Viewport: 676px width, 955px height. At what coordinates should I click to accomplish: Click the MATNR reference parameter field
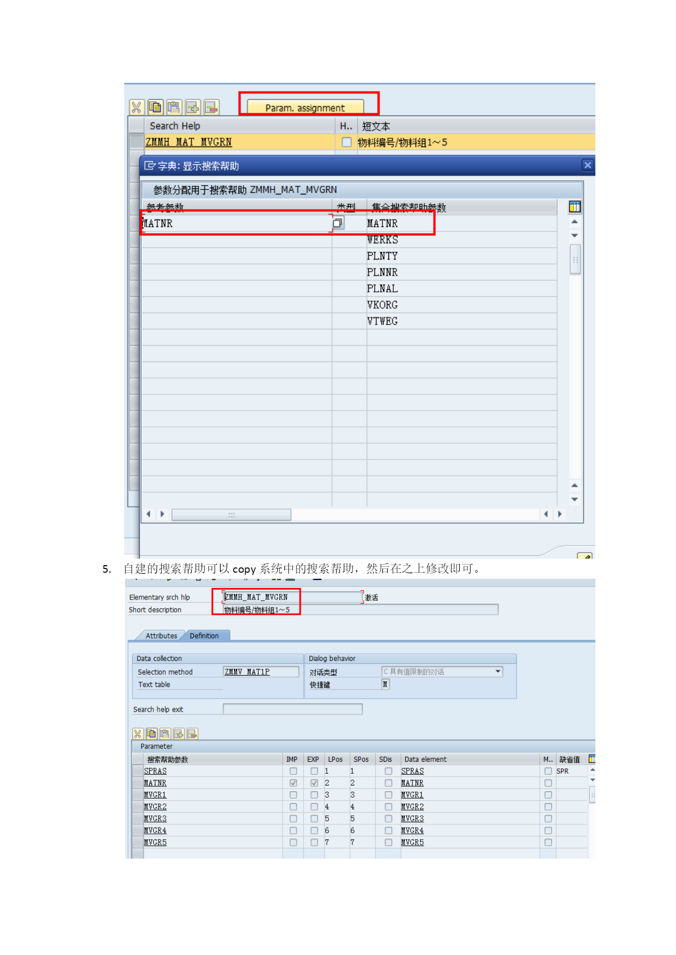pos(236,223)
